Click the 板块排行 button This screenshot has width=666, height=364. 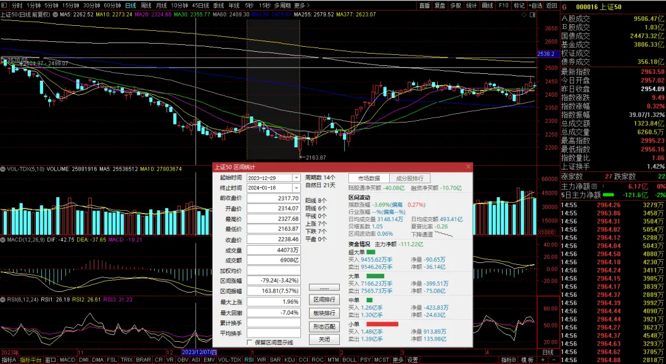click(324, 313)
